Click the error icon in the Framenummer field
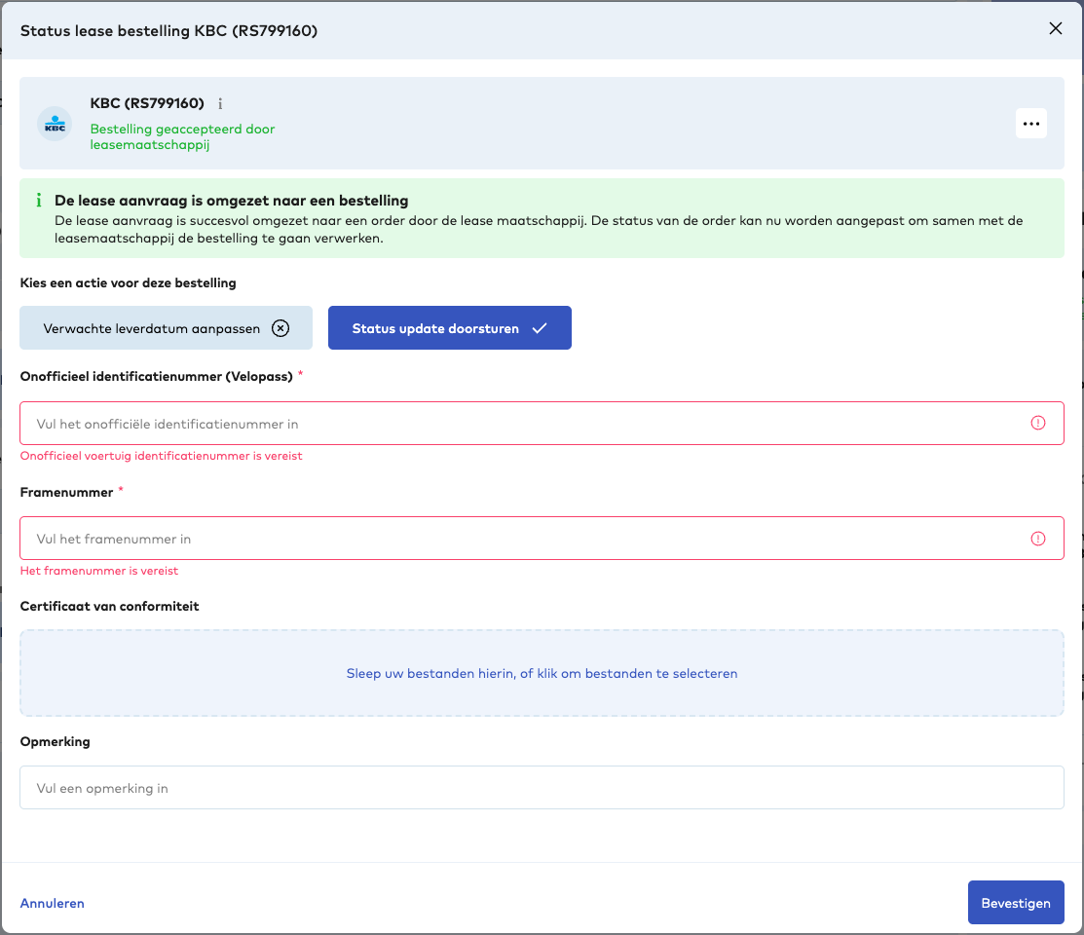Screen dimensions: 1084x935 point(1037,539)
